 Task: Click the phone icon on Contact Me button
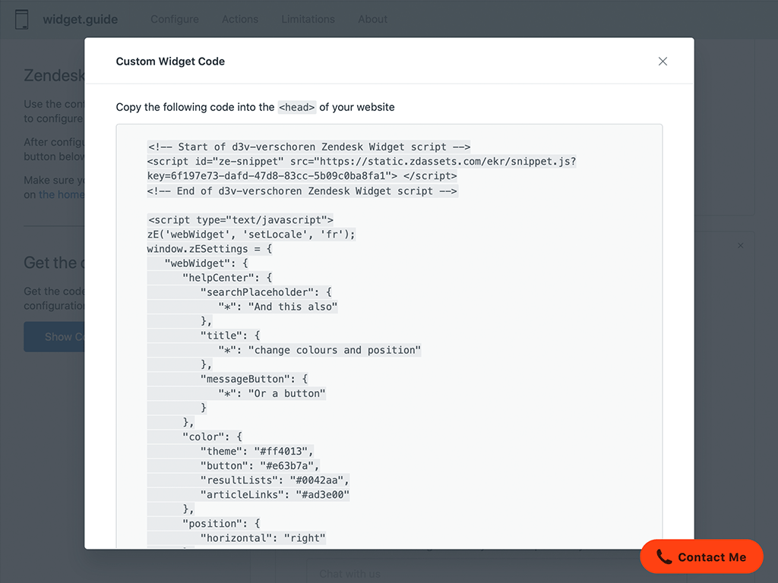pyautogui.click(x=664, y=556)
